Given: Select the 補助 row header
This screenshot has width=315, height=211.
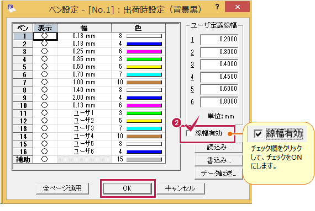Looking at the screenshot, I should 23,159.
